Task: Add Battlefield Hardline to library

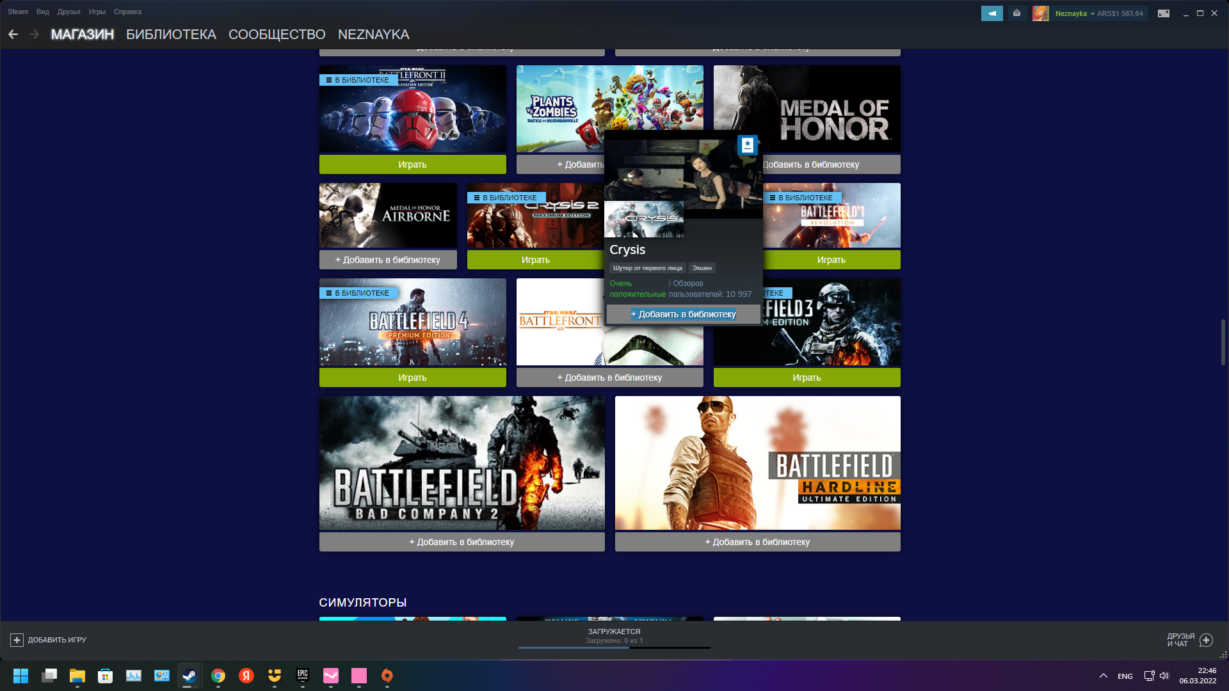Action: (x=758, y=542)
